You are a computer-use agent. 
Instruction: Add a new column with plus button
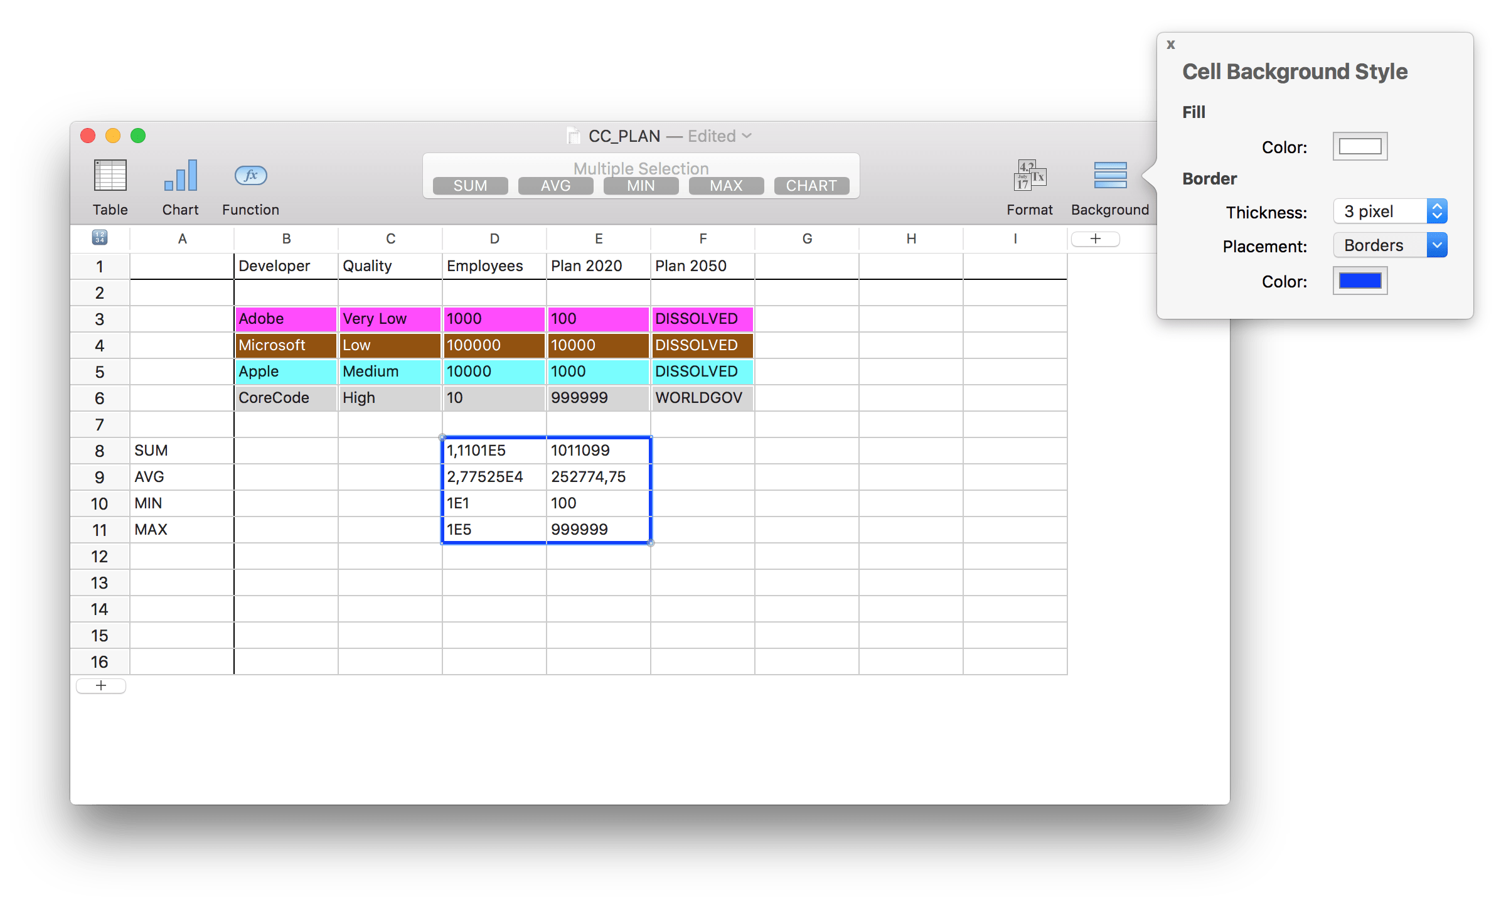click(1095, 238)
